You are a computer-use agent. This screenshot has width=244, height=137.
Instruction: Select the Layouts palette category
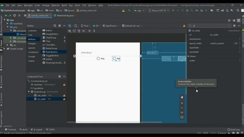[x=32, y=48]
